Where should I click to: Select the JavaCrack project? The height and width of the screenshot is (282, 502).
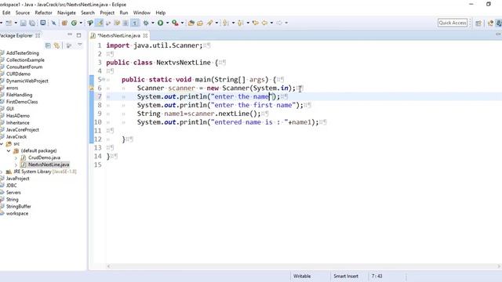(x=16, y=136)
